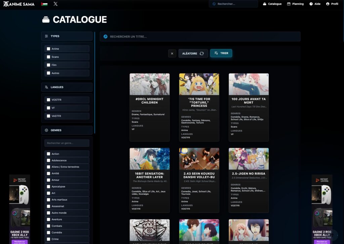Image resolution: width=344 pixels, height=244 pixels.
Task: Open the Catalogue nav item
Action: tap(272, 4)
